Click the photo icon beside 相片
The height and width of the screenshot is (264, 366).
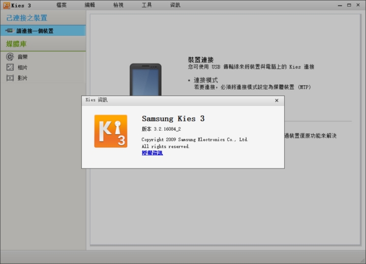tap(10, 68)
